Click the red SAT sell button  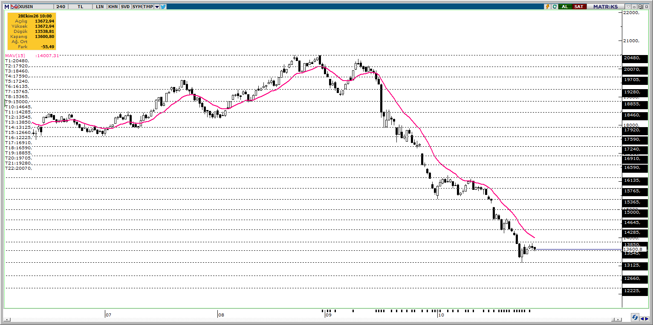click(x=579, y=6)
